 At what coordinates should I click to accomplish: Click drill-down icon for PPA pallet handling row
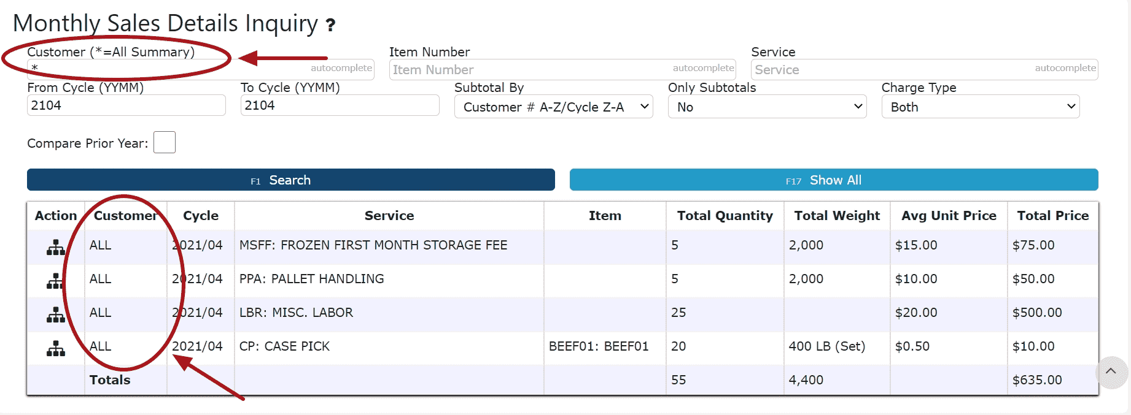56,281
